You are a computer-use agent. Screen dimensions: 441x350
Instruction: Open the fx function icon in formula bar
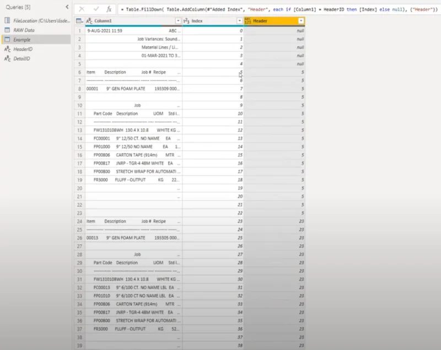point(109,9)
